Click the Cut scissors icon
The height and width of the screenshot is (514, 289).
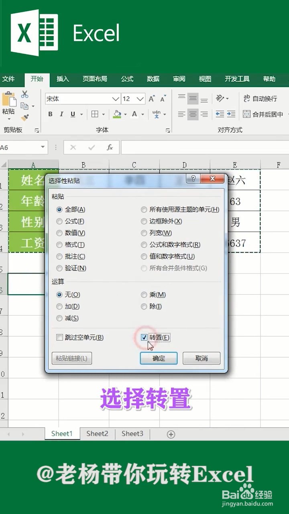point(25,94)
